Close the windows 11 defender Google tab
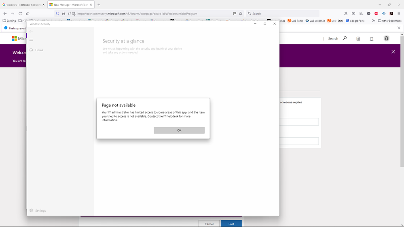 43,4
